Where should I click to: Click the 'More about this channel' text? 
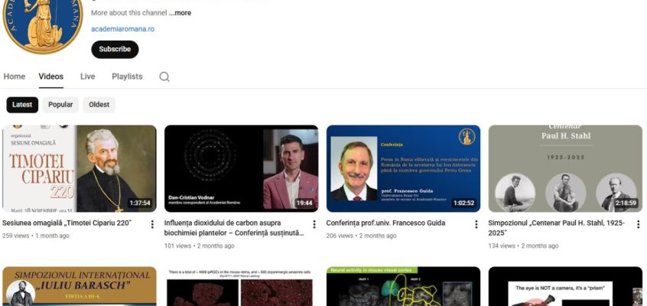click(128, 13)
